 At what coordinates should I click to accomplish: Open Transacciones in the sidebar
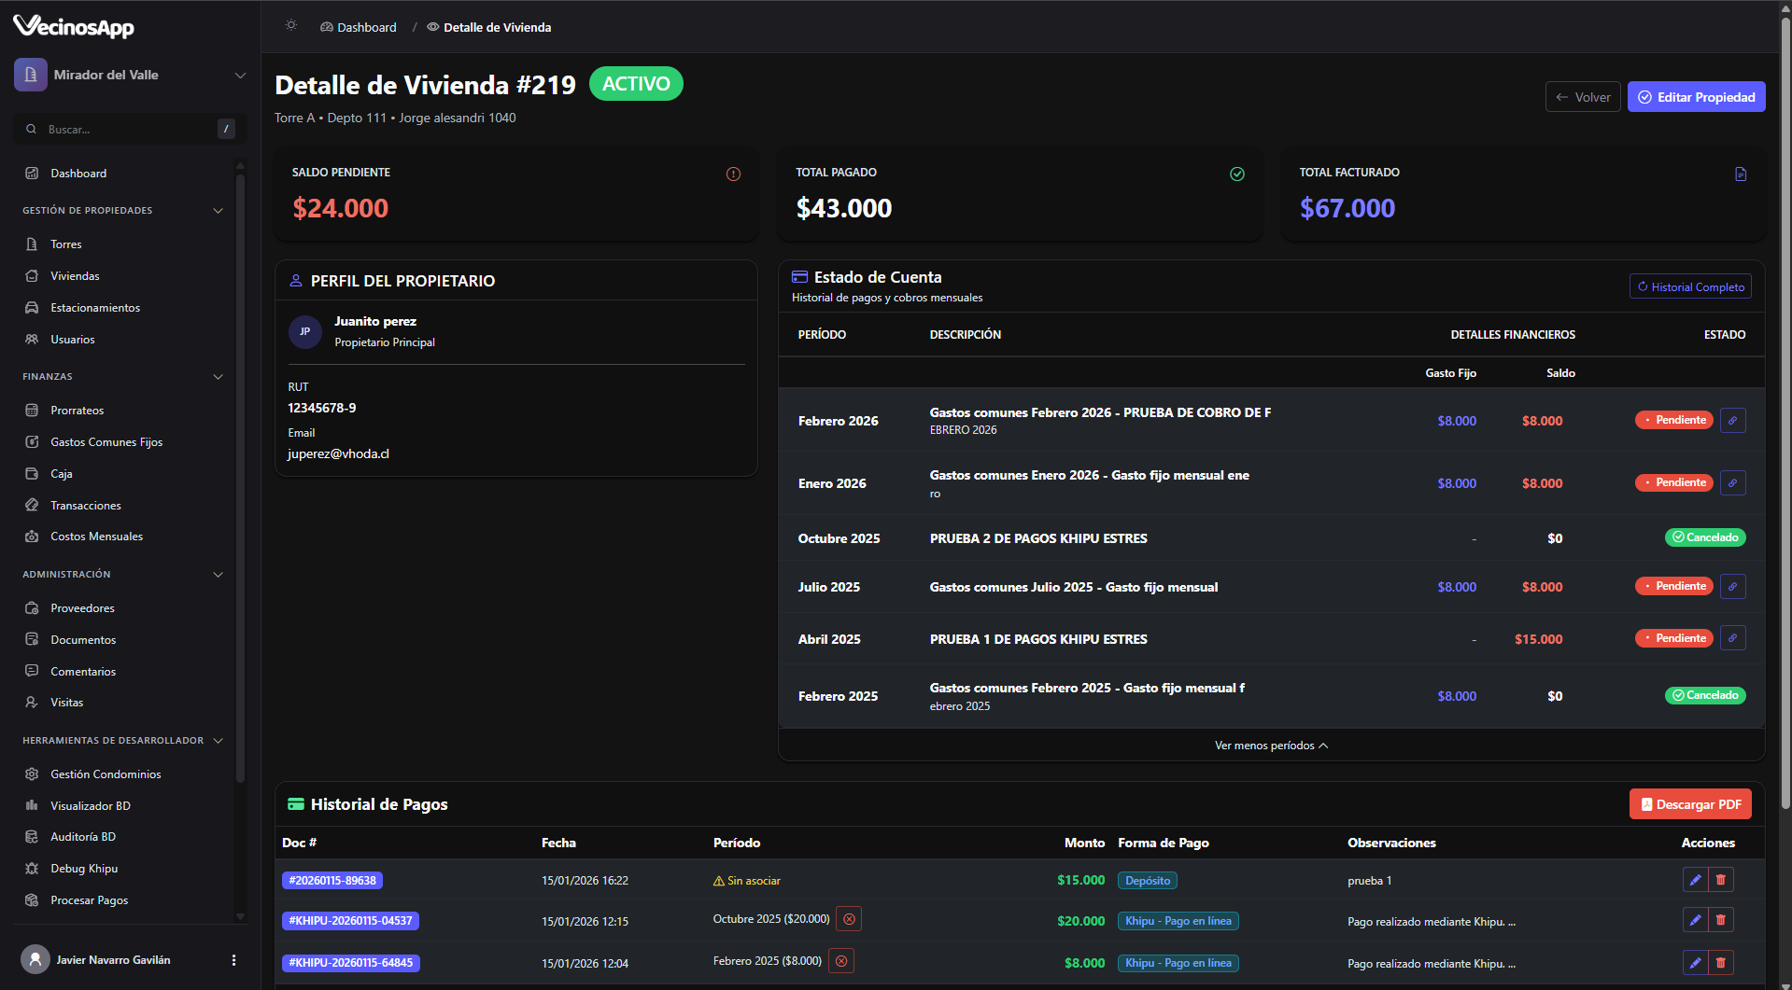click(x=86, y=506)
